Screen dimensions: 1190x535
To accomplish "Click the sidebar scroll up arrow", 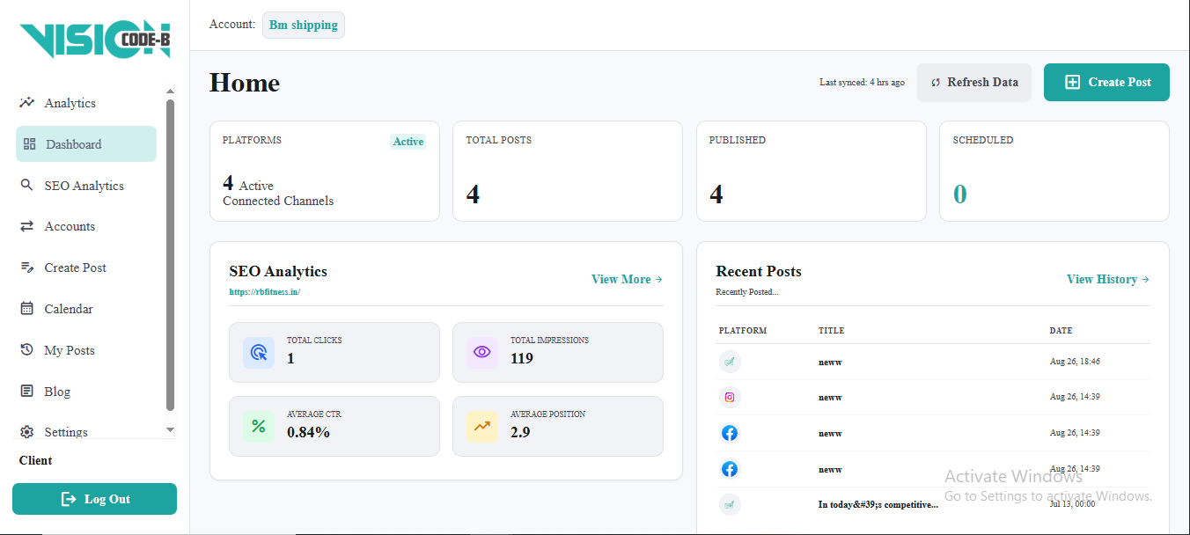I will tap(171, 92).
